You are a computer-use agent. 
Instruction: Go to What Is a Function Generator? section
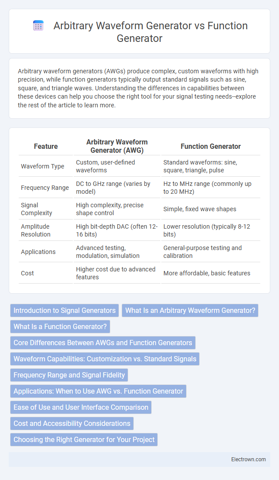[x=60, y=326]
